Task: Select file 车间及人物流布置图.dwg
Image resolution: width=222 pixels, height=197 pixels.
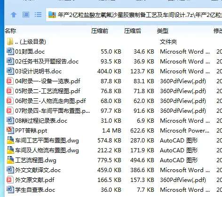Action: click(x=47, y=150)
